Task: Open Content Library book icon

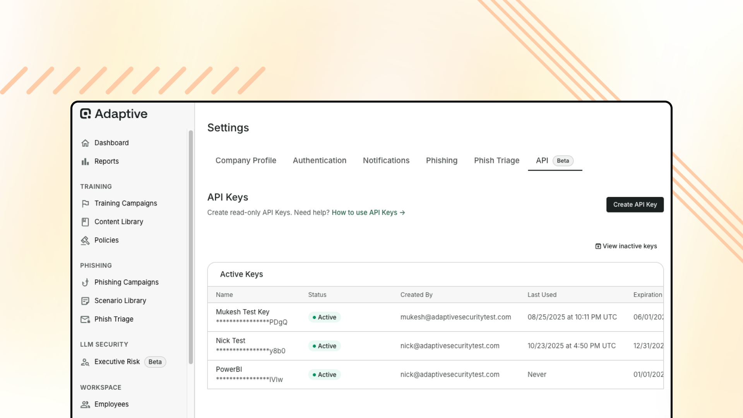Action: tap(85, 222)
